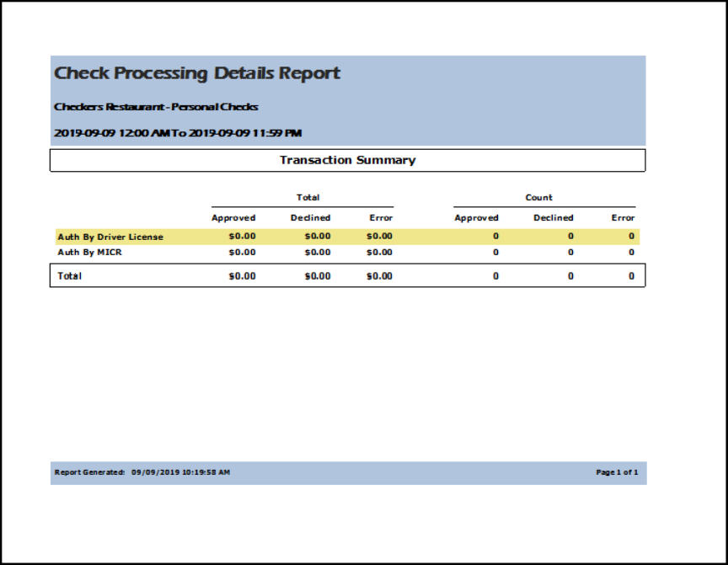Click Auth By Driver License error count 0
The image size is (728, 565).
point(631,236)
